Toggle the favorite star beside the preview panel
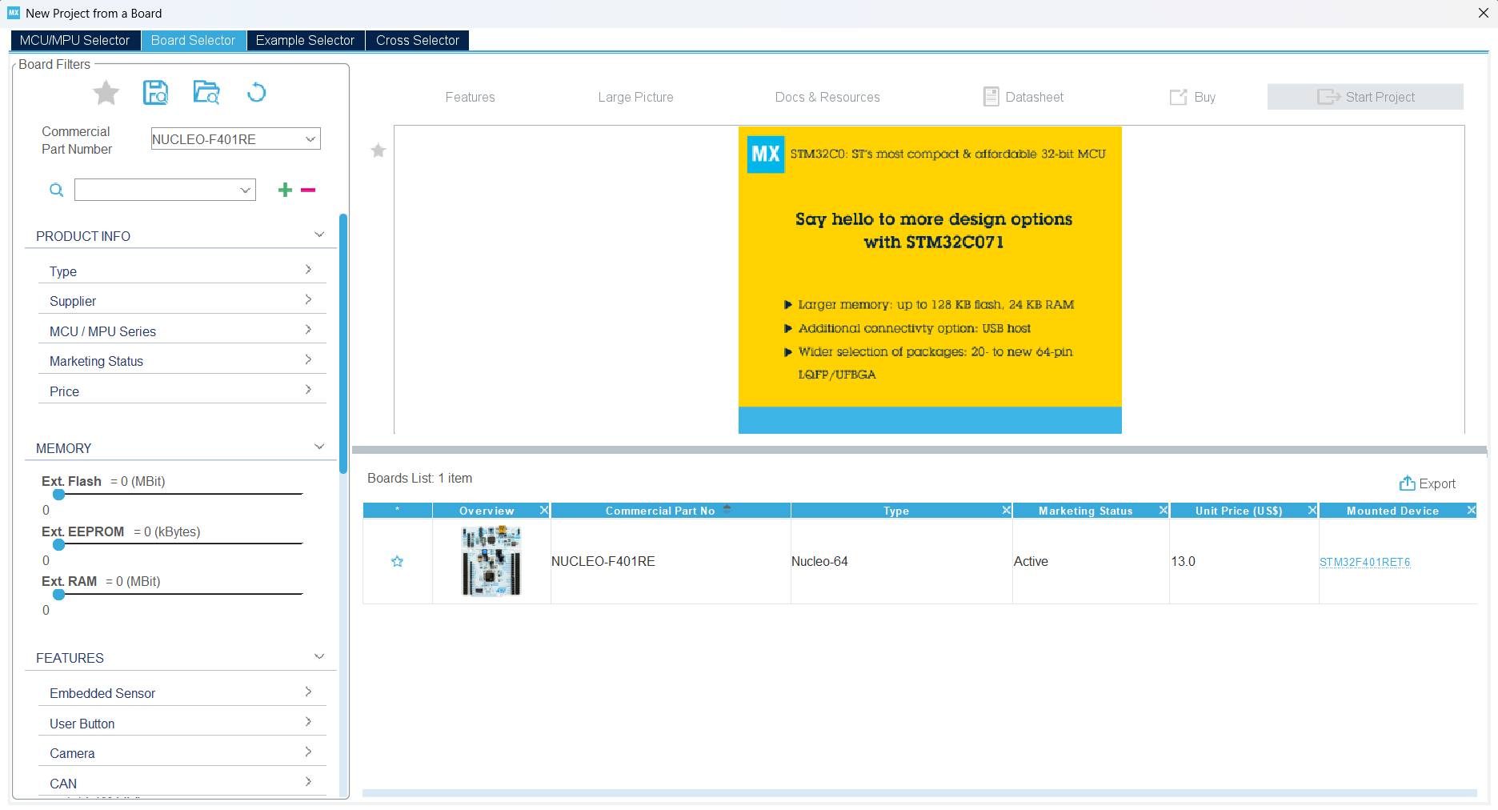The width and height of the screenshot is (1498, 810). point(379,150)
